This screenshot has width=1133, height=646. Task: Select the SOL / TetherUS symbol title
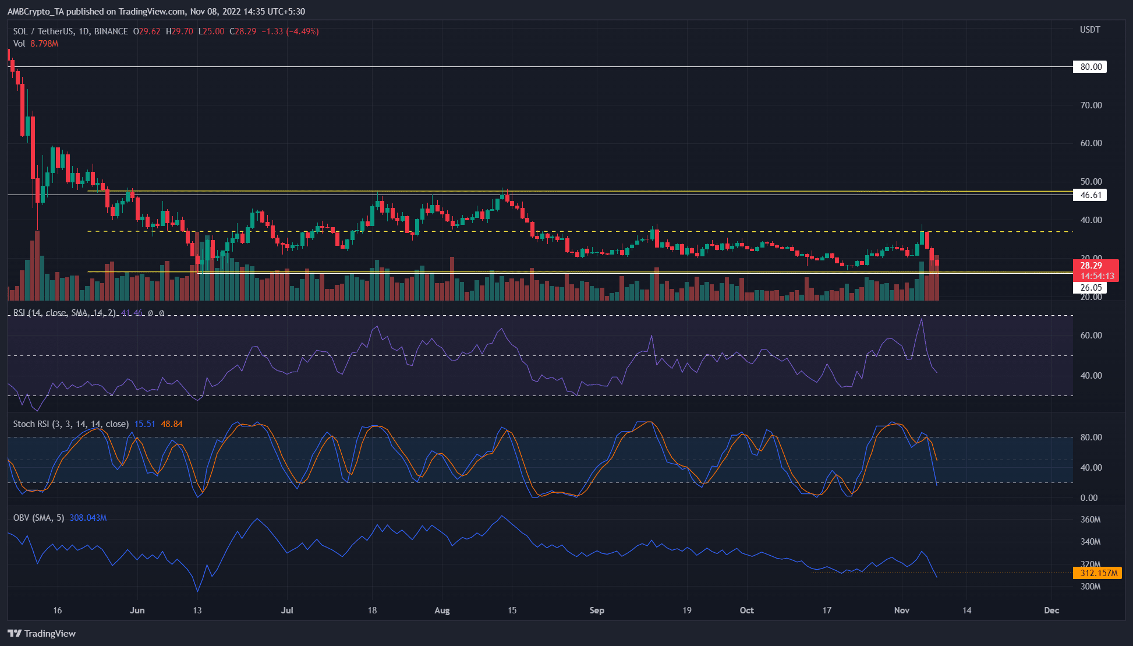[x=70, y=31]
